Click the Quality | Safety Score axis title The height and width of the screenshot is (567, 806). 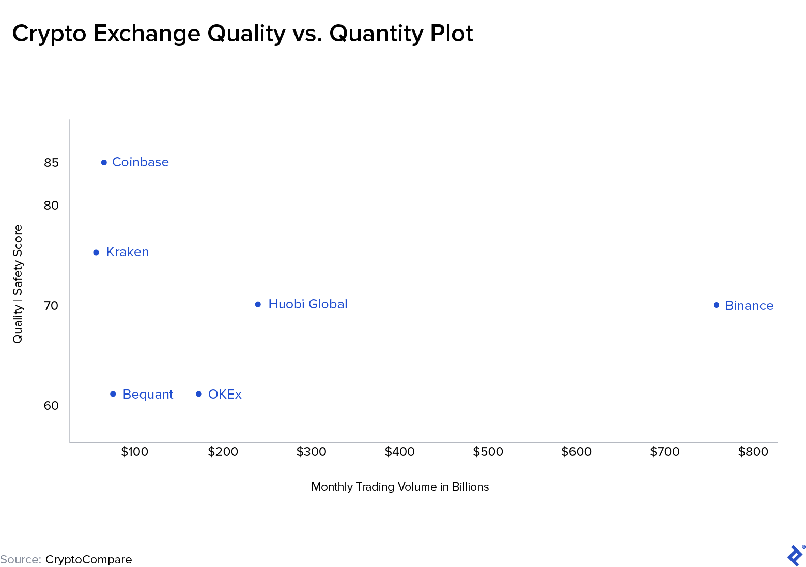point(18,284)
